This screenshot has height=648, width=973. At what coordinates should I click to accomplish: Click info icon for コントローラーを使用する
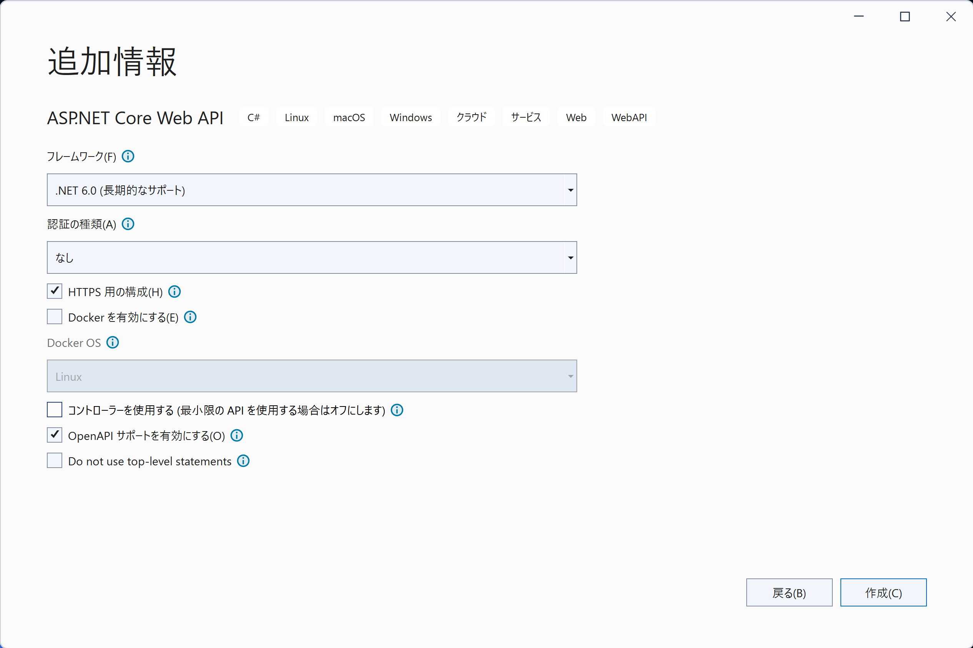(397, 410)
